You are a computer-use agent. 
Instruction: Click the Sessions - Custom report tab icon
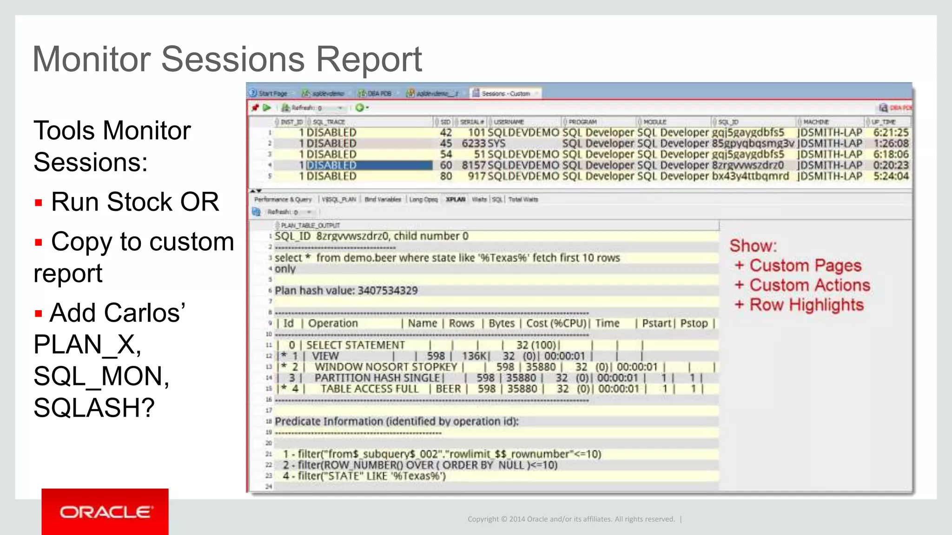tap(476, 93)
